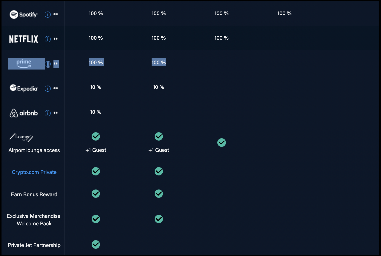The height and width of the screenshot is (256, 381).
Task: Click Netflix's 100 % in the second tier column
Action: pos(159,38)
